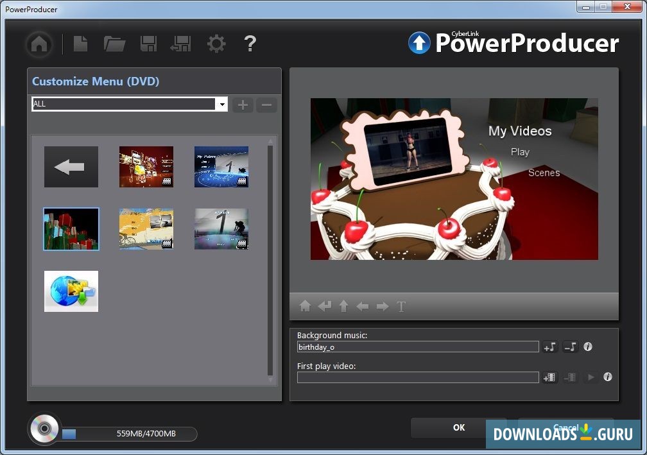Save the current project
Viewport: 647px width, 455px height.
coord(148,44)
